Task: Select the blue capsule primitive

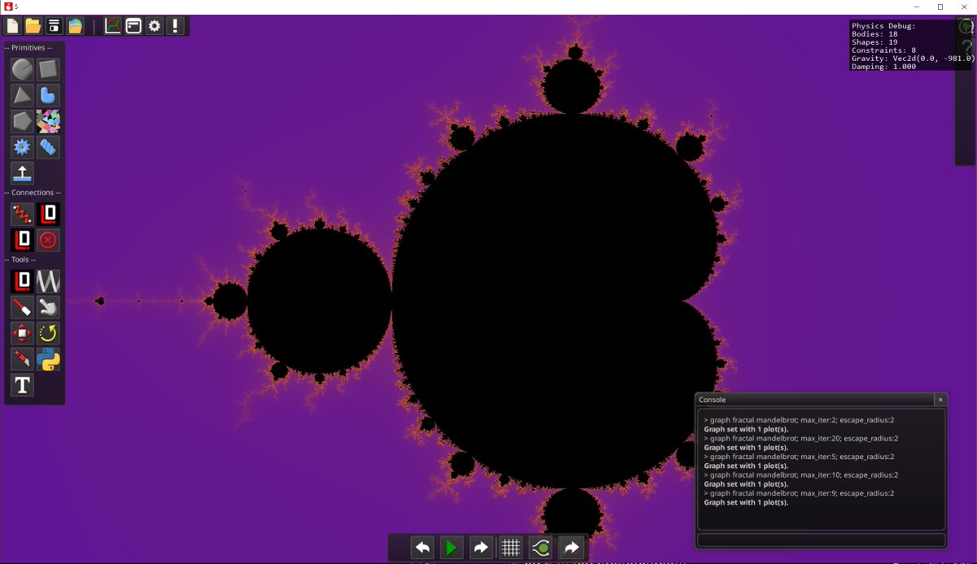Action: pos(49,147)
